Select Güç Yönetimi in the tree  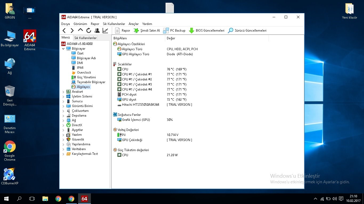tap(84, 77)
